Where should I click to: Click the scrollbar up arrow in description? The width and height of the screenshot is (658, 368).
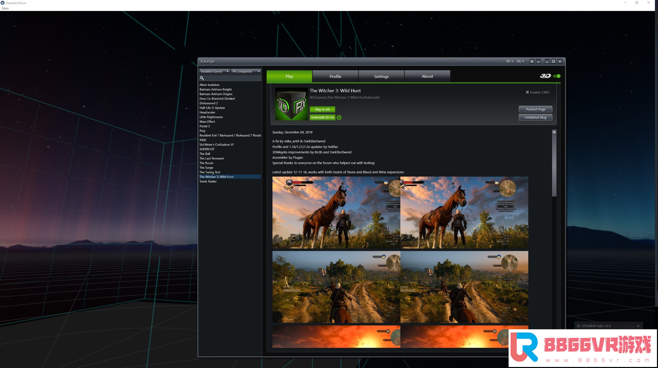pos(554,132)
